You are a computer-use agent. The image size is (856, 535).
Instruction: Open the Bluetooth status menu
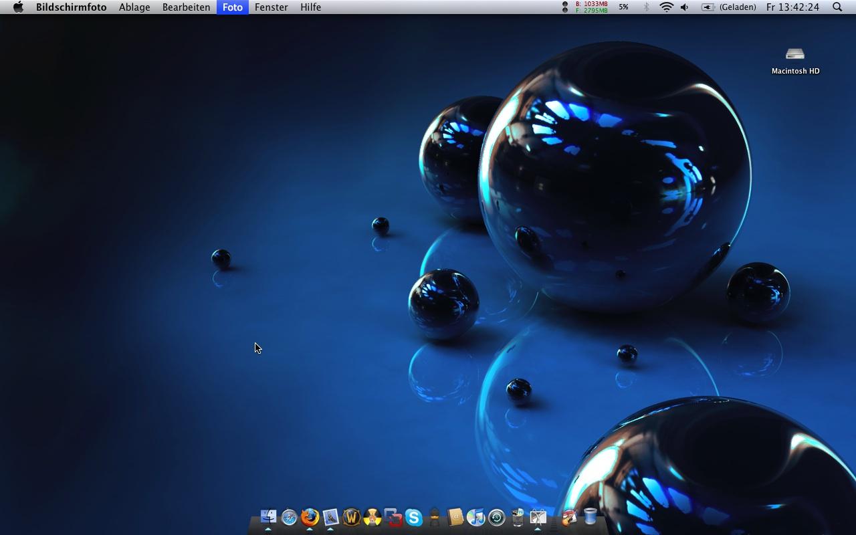646,7
